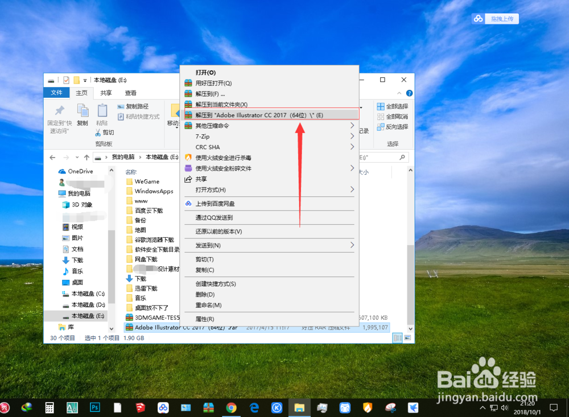Image resolution: width=569 pixels, height=417 pixels.
Task: Click 我的电脑 in the address bar
Action: pos(123,157)
